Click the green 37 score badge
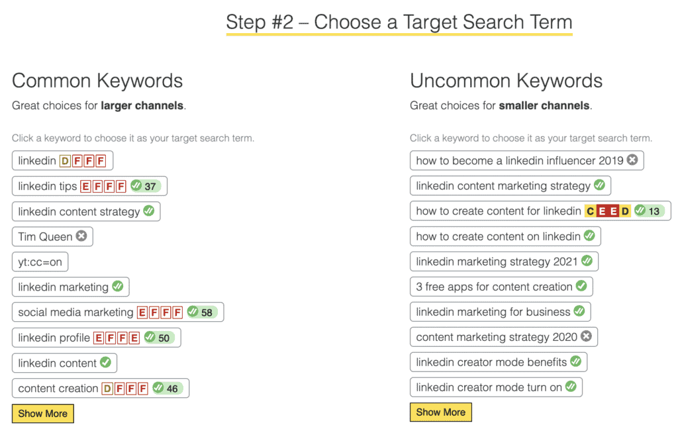This screenshot has height=433, width=678. pos(146,186)
